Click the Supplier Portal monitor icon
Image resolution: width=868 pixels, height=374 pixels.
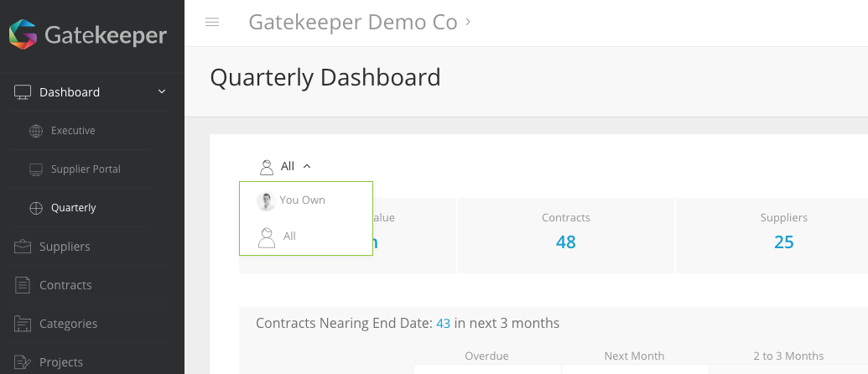tap(36, 169)
